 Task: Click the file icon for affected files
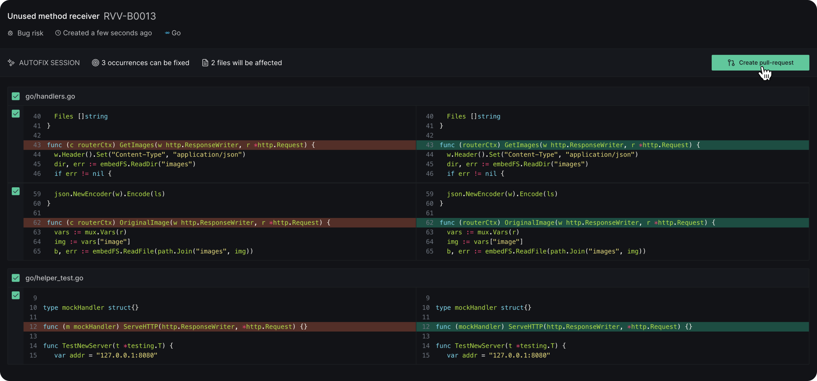pyautogui.click(x=205, y=63)
